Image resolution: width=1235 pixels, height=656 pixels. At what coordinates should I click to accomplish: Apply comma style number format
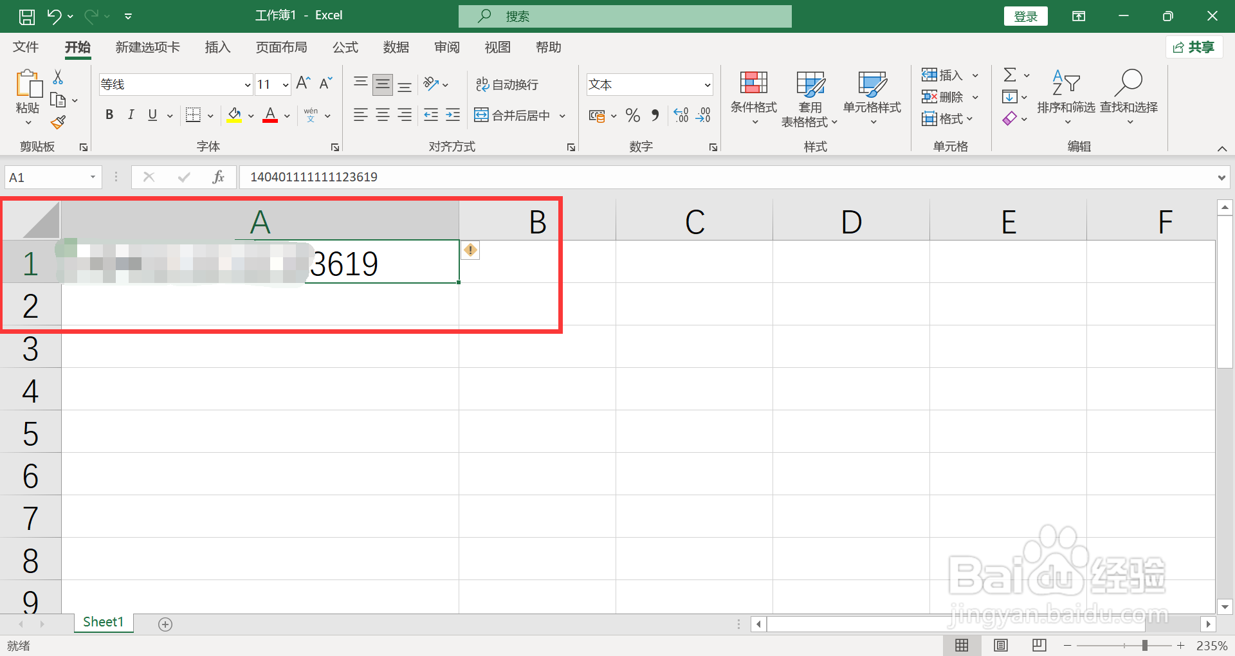(655, 115)
